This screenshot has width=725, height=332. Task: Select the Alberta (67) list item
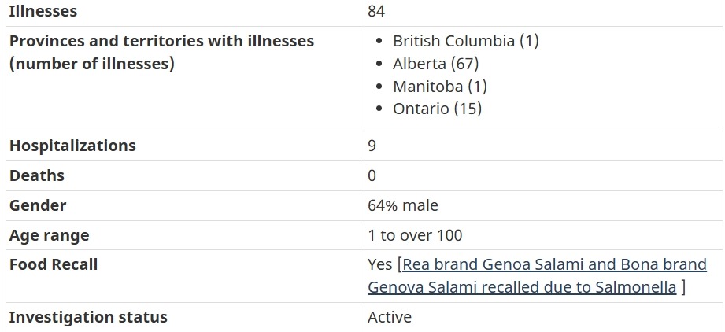(x=435, y=64)
